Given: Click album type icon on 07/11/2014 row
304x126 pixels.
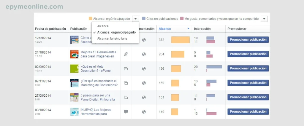Looking at the screenshot, I should click(x=126, y=83).
